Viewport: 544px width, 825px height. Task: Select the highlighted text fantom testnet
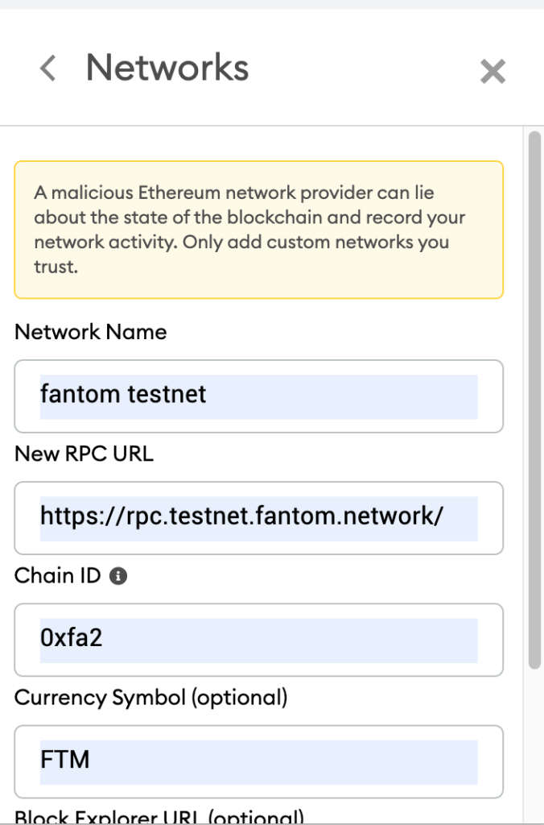123,395
